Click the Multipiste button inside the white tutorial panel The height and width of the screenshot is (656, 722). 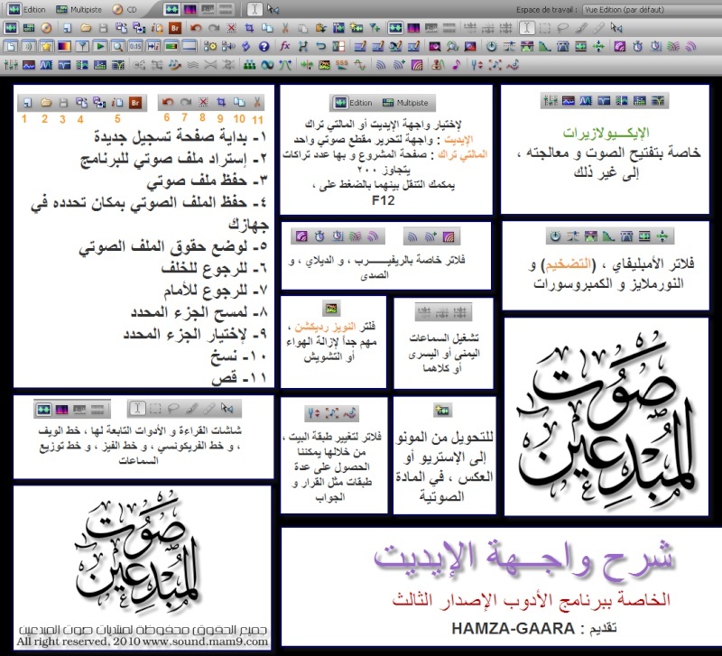[405, 103]
